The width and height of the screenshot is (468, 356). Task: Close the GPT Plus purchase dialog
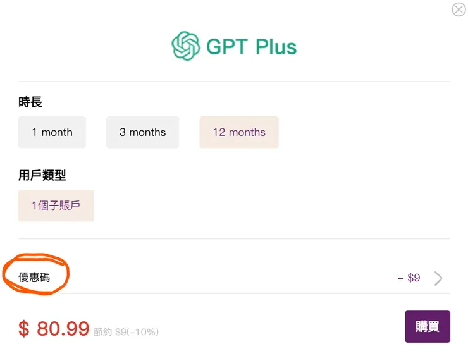(459, 9)
